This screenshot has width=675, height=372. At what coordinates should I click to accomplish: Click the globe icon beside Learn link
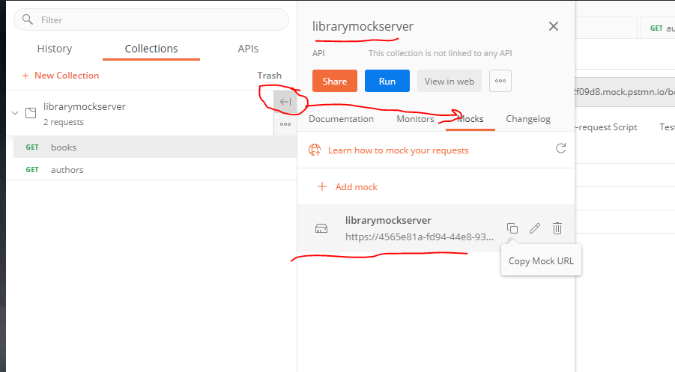pyautogui.click(x=315, y=150)
